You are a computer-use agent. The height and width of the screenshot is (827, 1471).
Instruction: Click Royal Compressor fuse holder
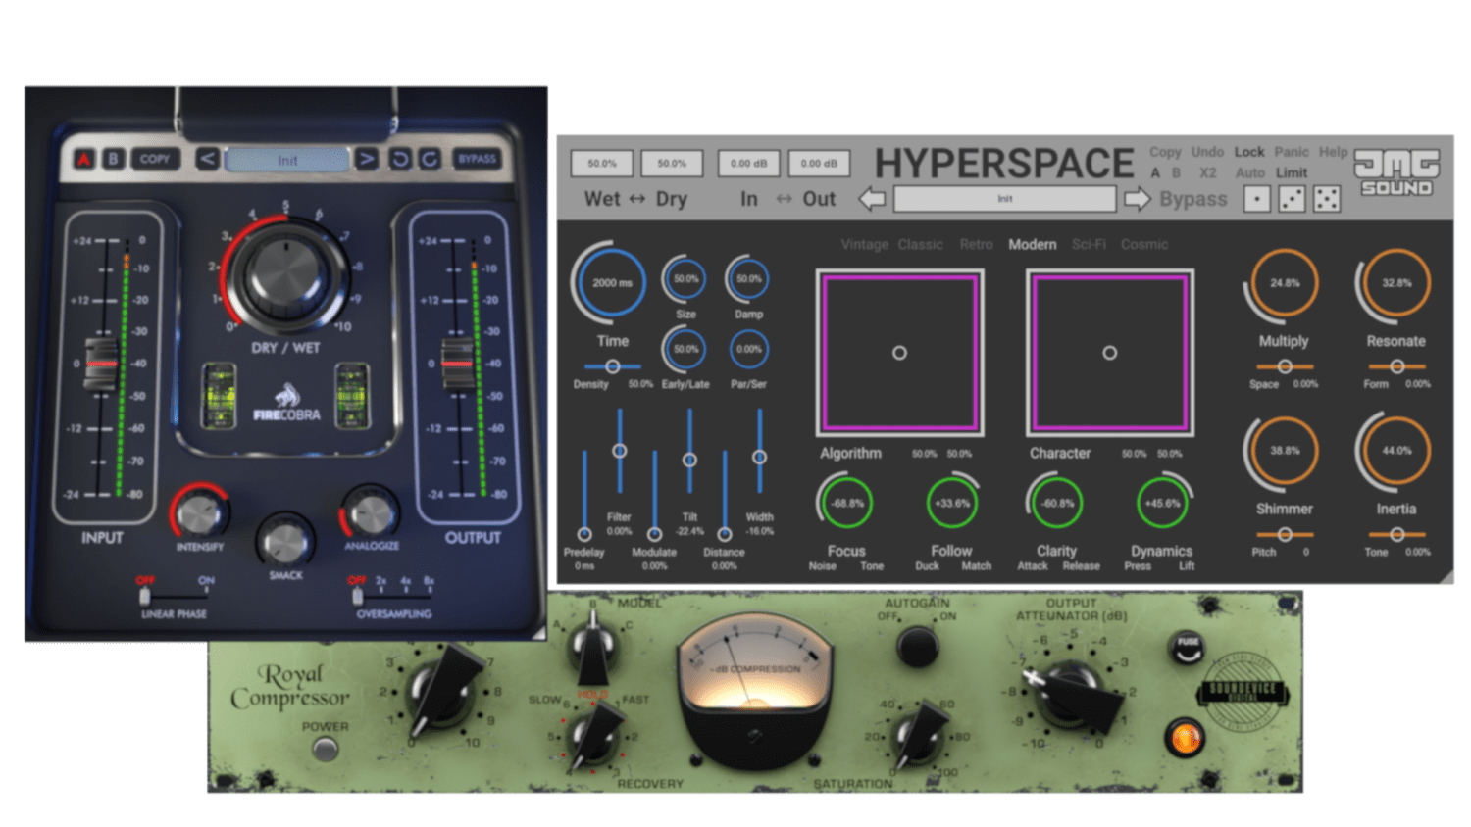coord(1188,647)
